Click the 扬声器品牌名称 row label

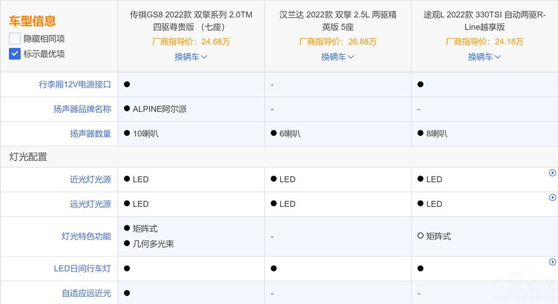pyautogui.click(x=82, y=109)
